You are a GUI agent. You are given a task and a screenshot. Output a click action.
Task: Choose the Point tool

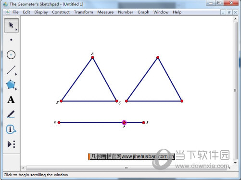tap(11, 40)
